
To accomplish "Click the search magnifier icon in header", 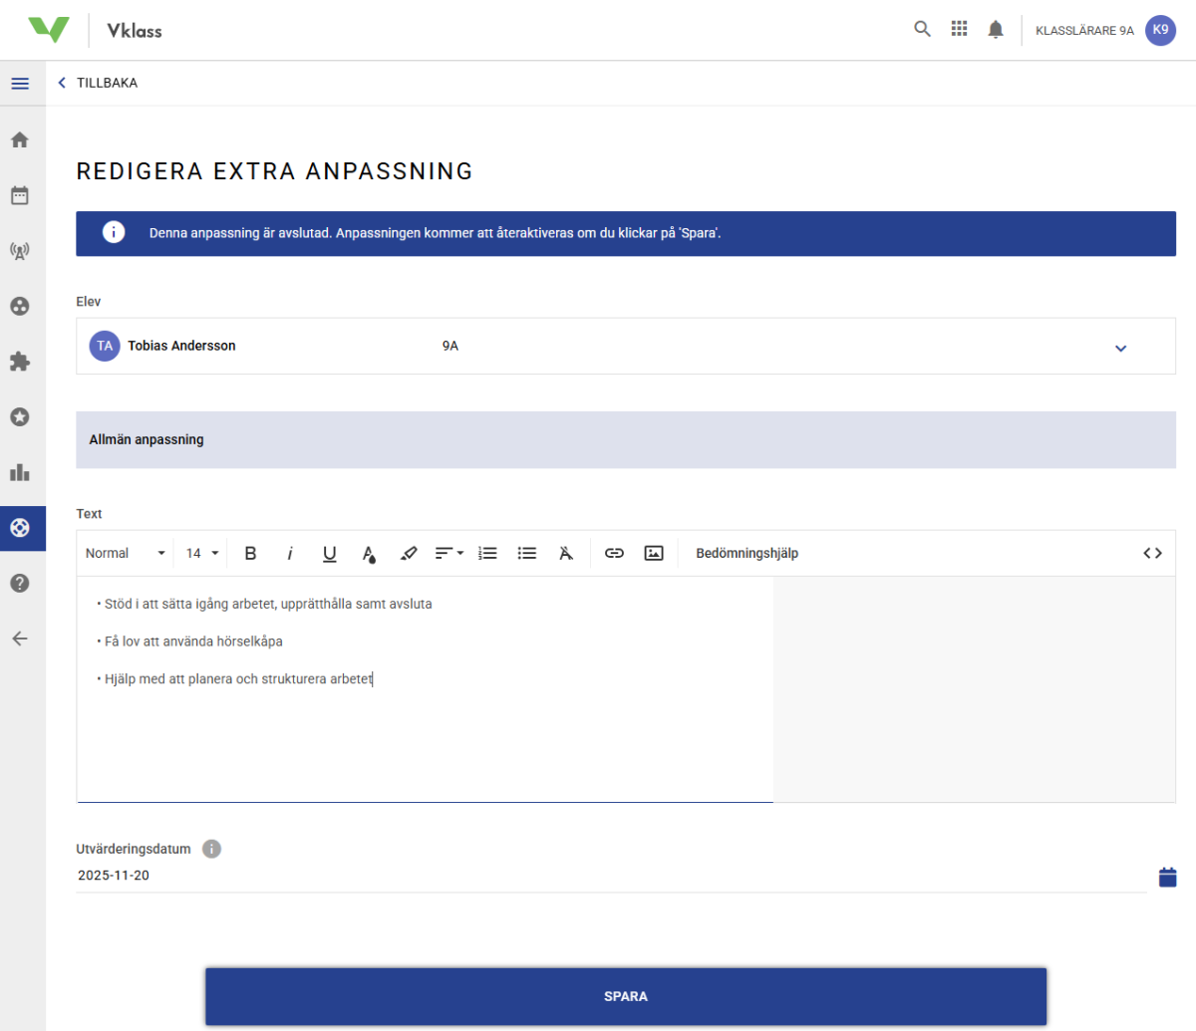I will click(922, 29).
